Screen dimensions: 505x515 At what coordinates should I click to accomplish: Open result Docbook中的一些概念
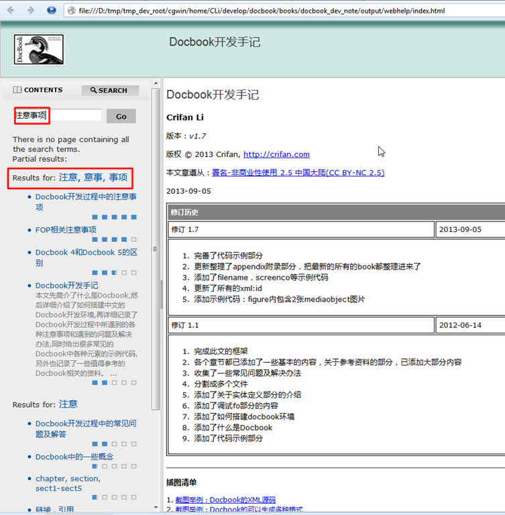74,457
